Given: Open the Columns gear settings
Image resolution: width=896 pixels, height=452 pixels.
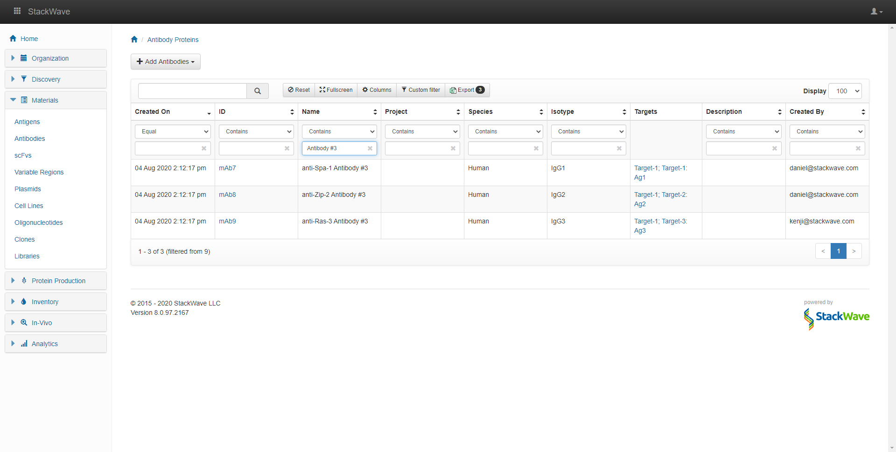Looking at the screenshot, I should [x=377, y=90].
